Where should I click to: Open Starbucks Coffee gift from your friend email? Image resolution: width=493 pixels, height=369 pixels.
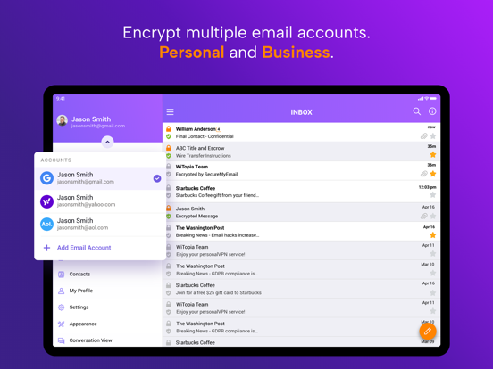click(301, 192)
